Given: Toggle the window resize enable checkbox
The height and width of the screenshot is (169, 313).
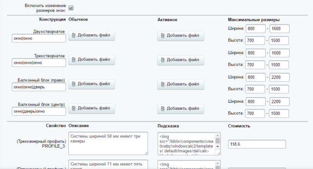Looking at the screenshot, I should pyautogui.click(x=71, y=8).
